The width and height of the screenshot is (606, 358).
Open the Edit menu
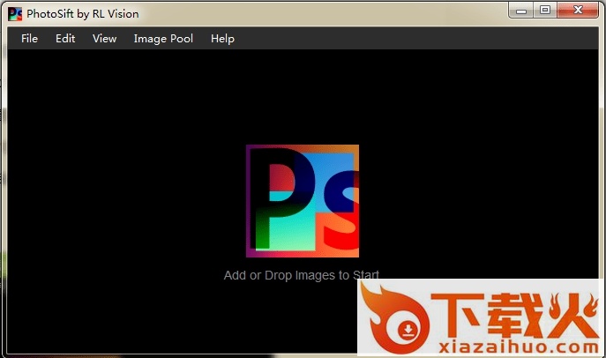point(65,39)
